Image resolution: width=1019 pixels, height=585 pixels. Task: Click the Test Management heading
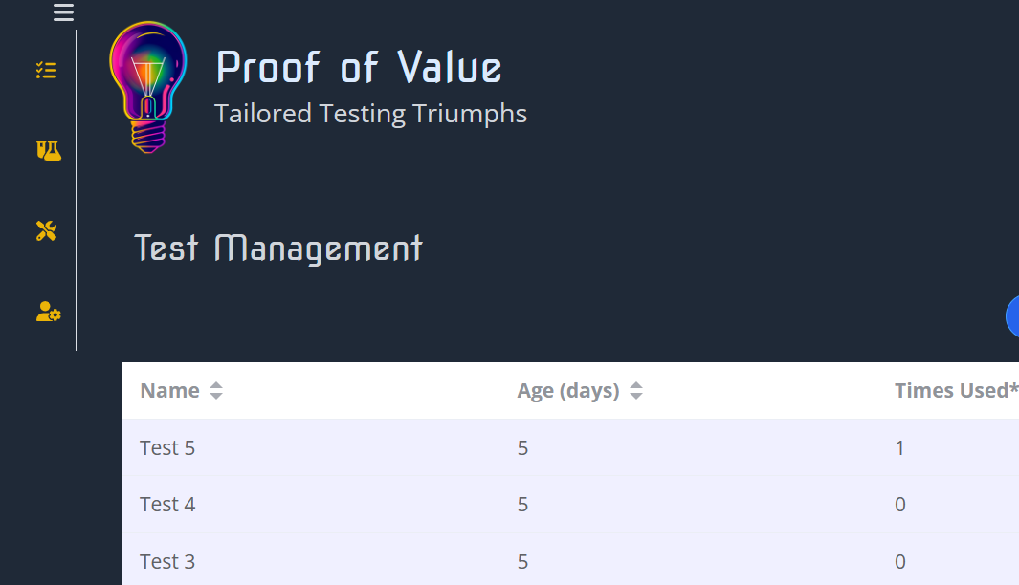tap(277, 249)
